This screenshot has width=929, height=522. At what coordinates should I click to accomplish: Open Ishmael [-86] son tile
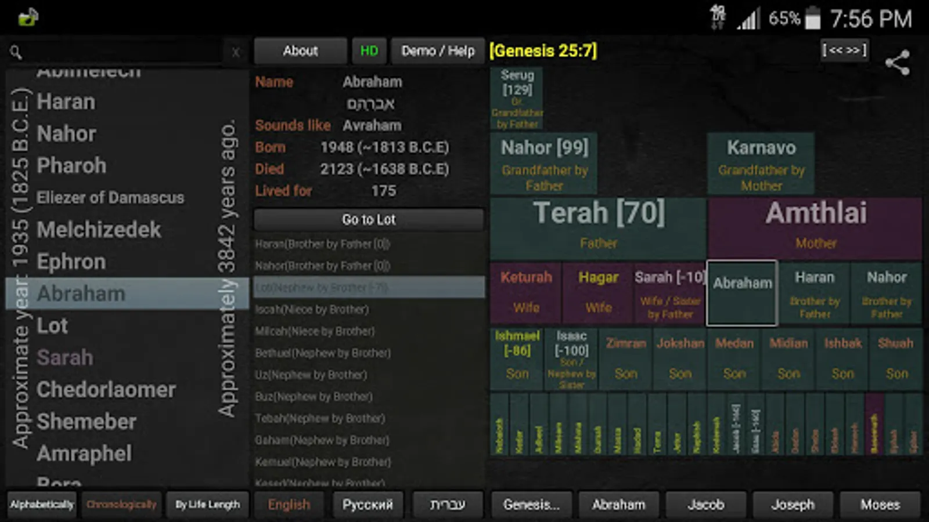coord(517,358)
